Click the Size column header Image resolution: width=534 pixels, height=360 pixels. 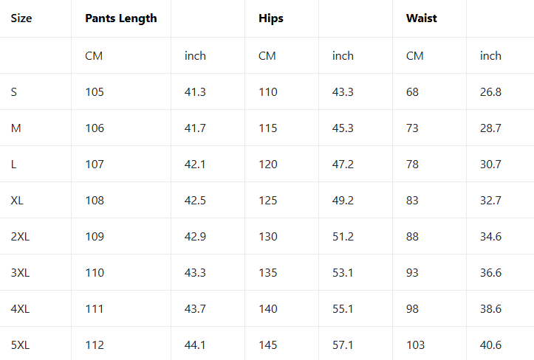point(21,18)
